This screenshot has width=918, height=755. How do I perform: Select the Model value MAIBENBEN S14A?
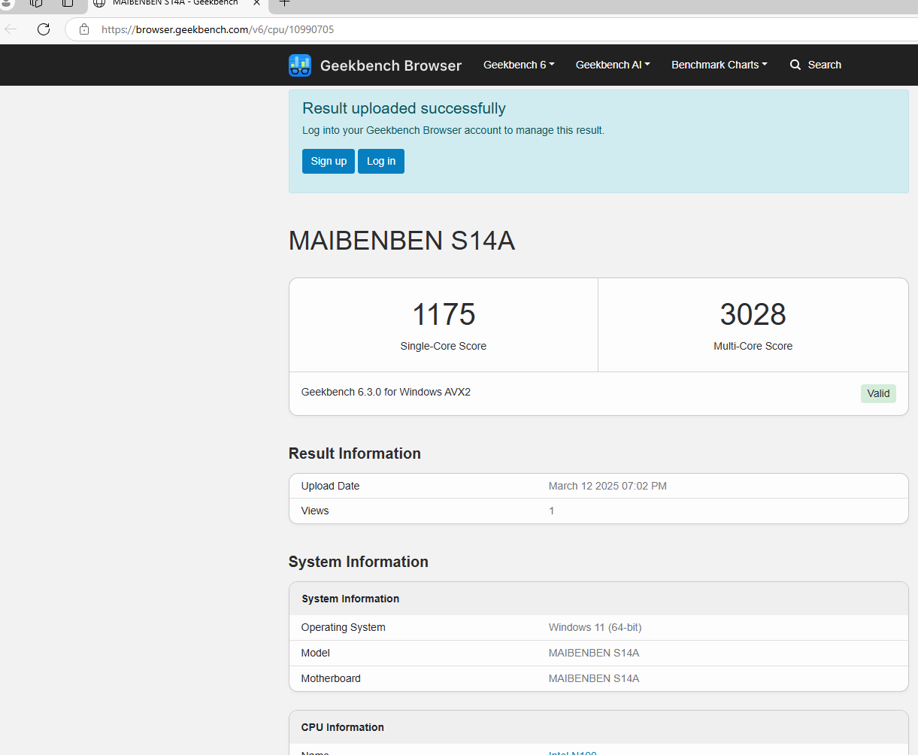(594, 653)
